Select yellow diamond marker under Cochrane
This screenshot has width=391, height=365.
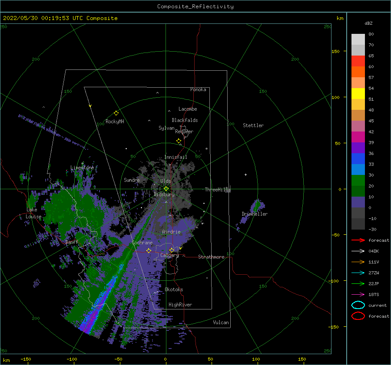click(149, 250)
